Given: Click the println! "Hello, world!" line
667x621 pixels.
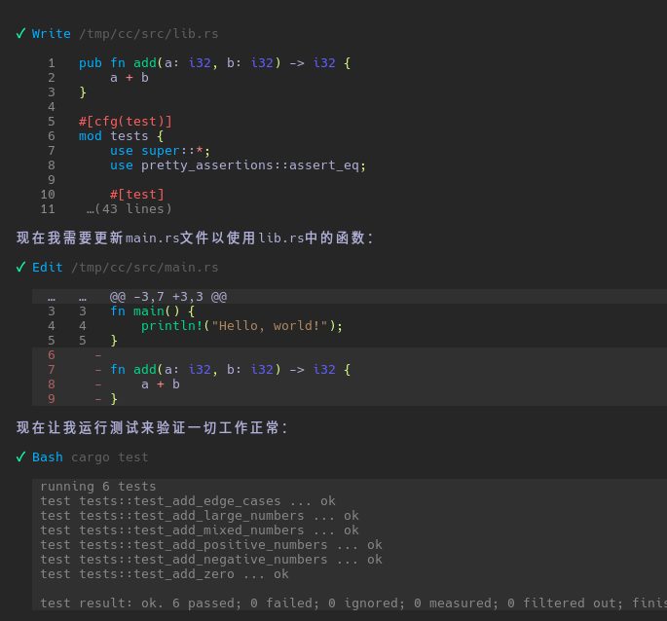Looking at the screenshot, I should [242, 326].
